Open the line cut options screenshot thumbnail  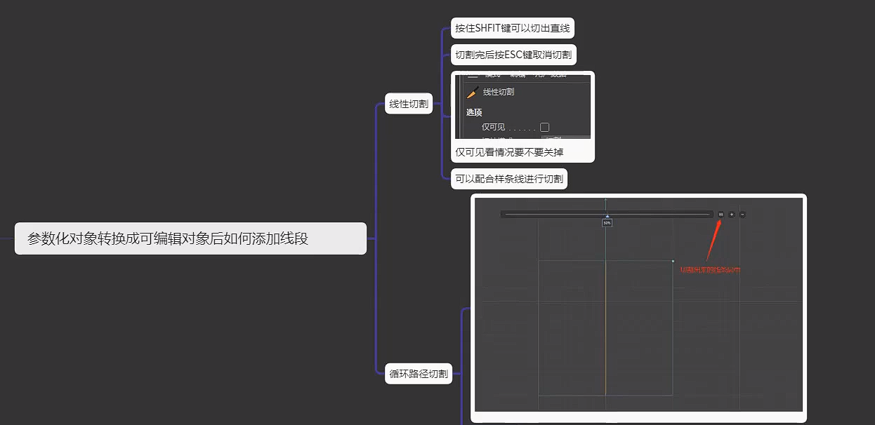(523, 107)
